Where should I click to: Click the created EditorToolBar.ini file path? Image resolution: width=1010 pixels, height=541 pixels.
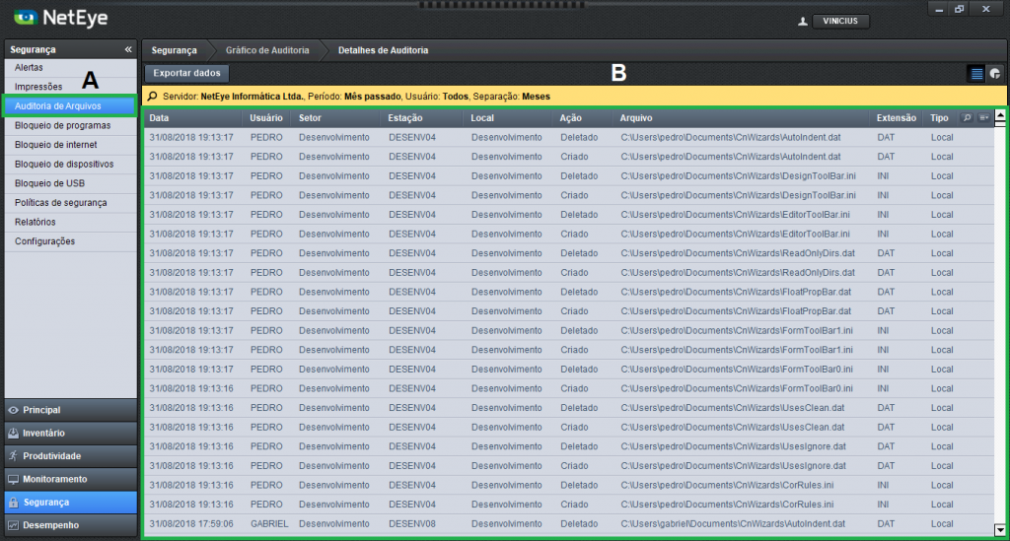click(735, 234)
